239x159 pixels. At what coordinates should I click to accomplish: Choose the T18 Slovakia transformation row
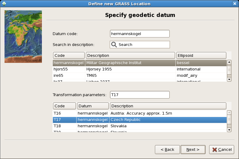pos(140,126)
